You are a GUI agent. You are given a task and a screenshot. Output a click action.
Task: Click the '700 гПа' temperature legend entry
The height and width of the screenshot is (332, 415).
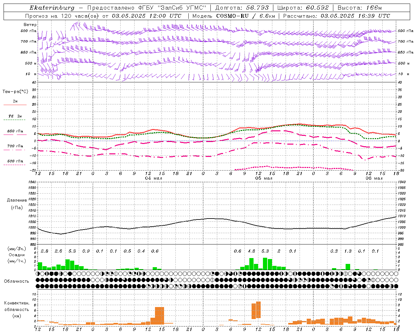coord(15,146)
